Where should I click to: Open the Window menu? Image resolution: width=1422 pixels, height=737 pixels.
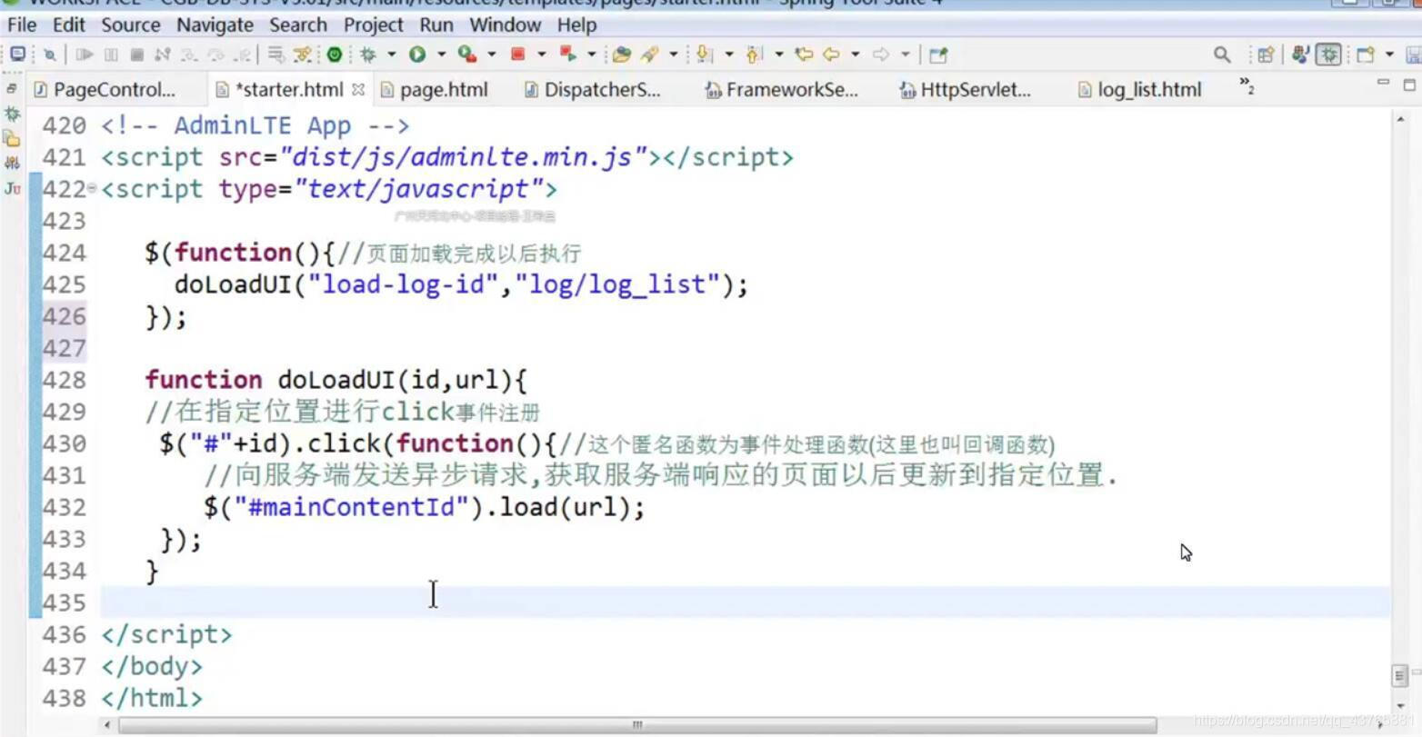pyautogui.click(x=505, y=25)
